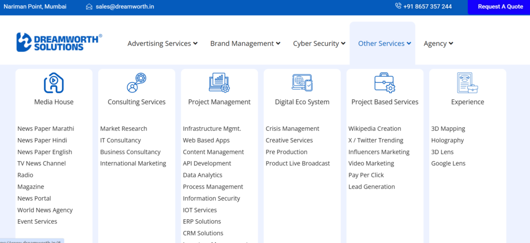Go to the Market Research link

click(x=124, y=129)
